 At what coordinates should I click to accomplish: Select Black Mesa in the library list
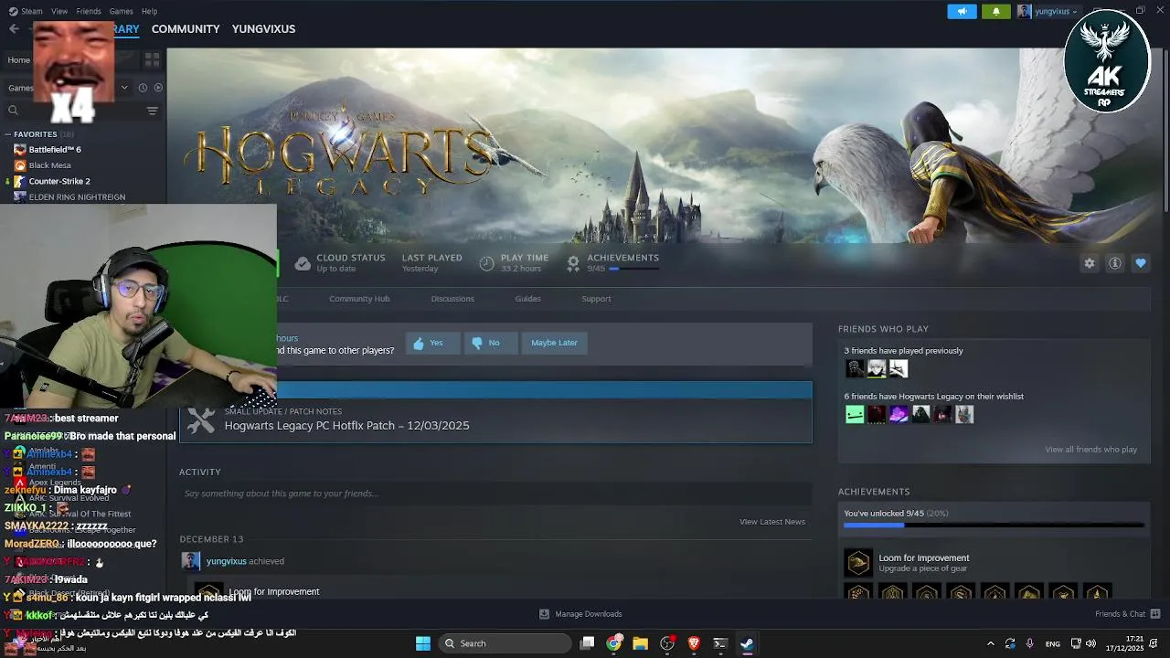49,165
